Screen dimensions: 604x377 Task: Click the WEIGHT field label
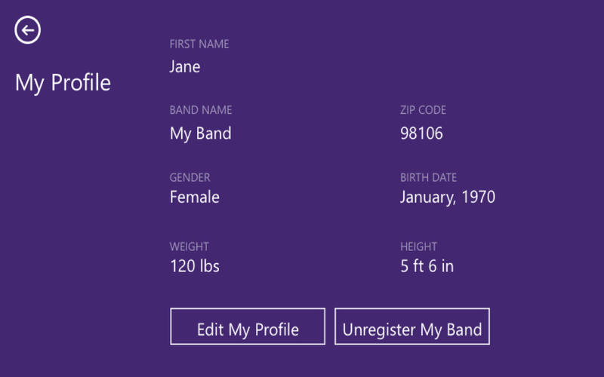[x=189, y=247]
